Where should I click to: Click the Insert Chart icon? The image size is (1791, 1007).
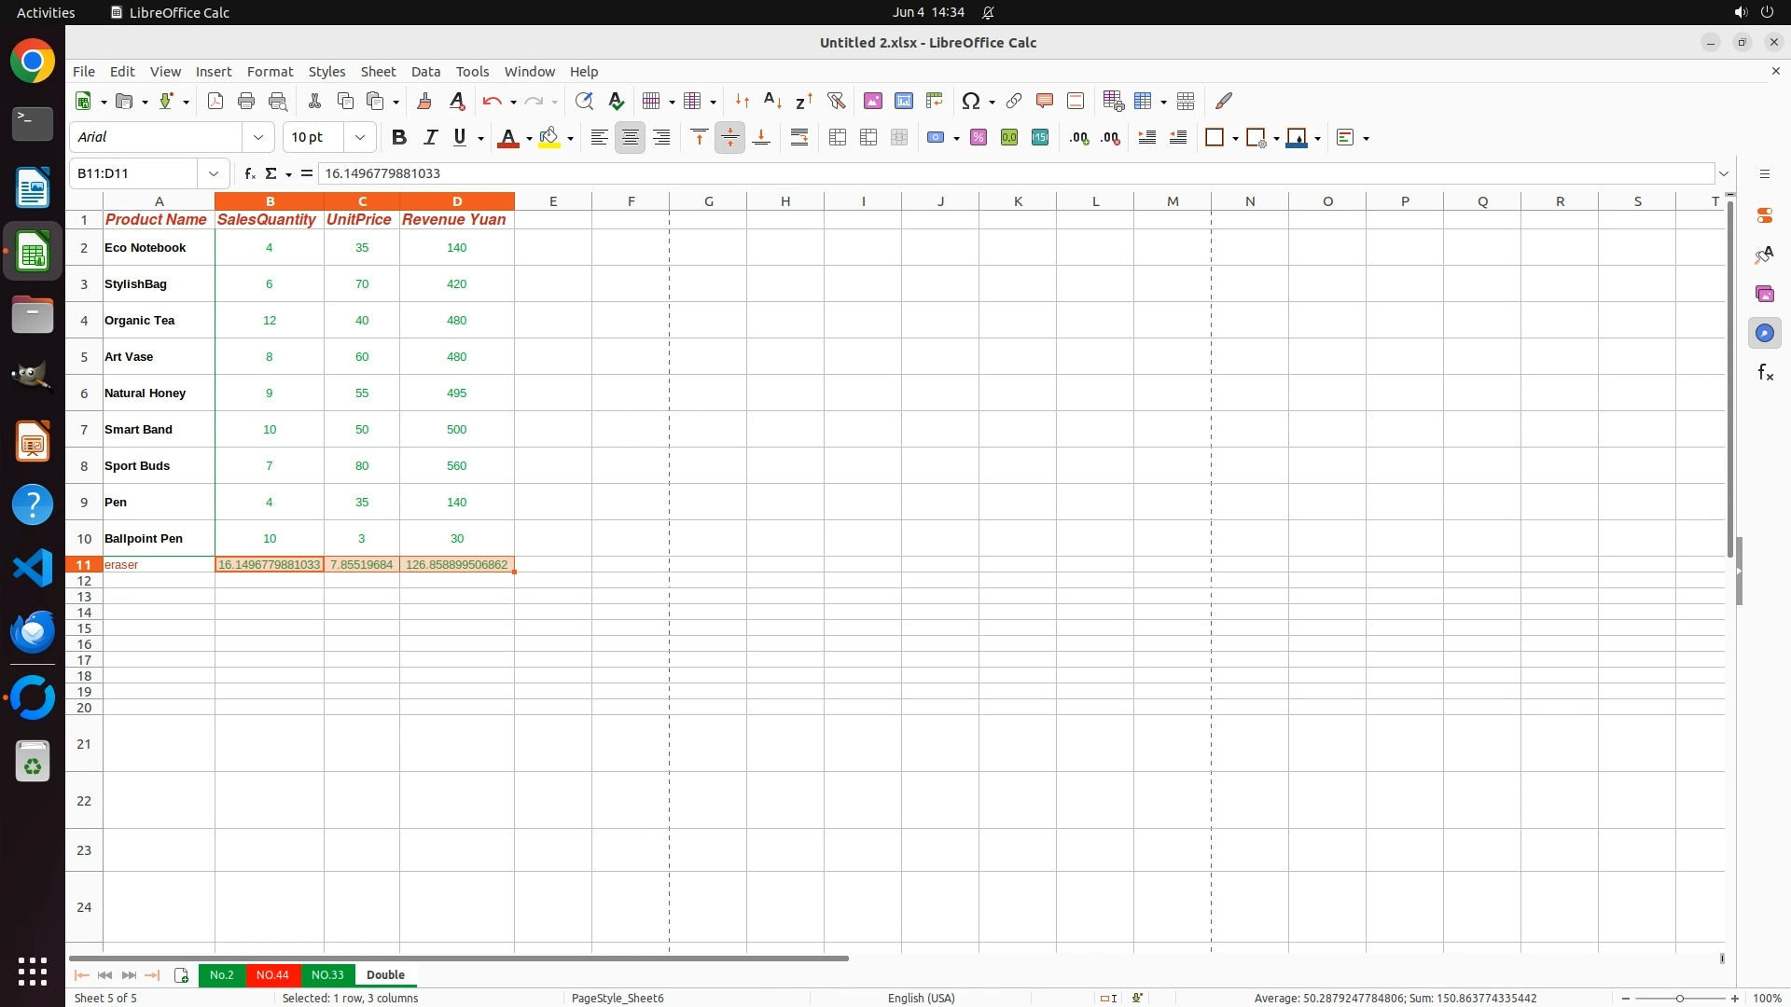(x=903, y=101)
